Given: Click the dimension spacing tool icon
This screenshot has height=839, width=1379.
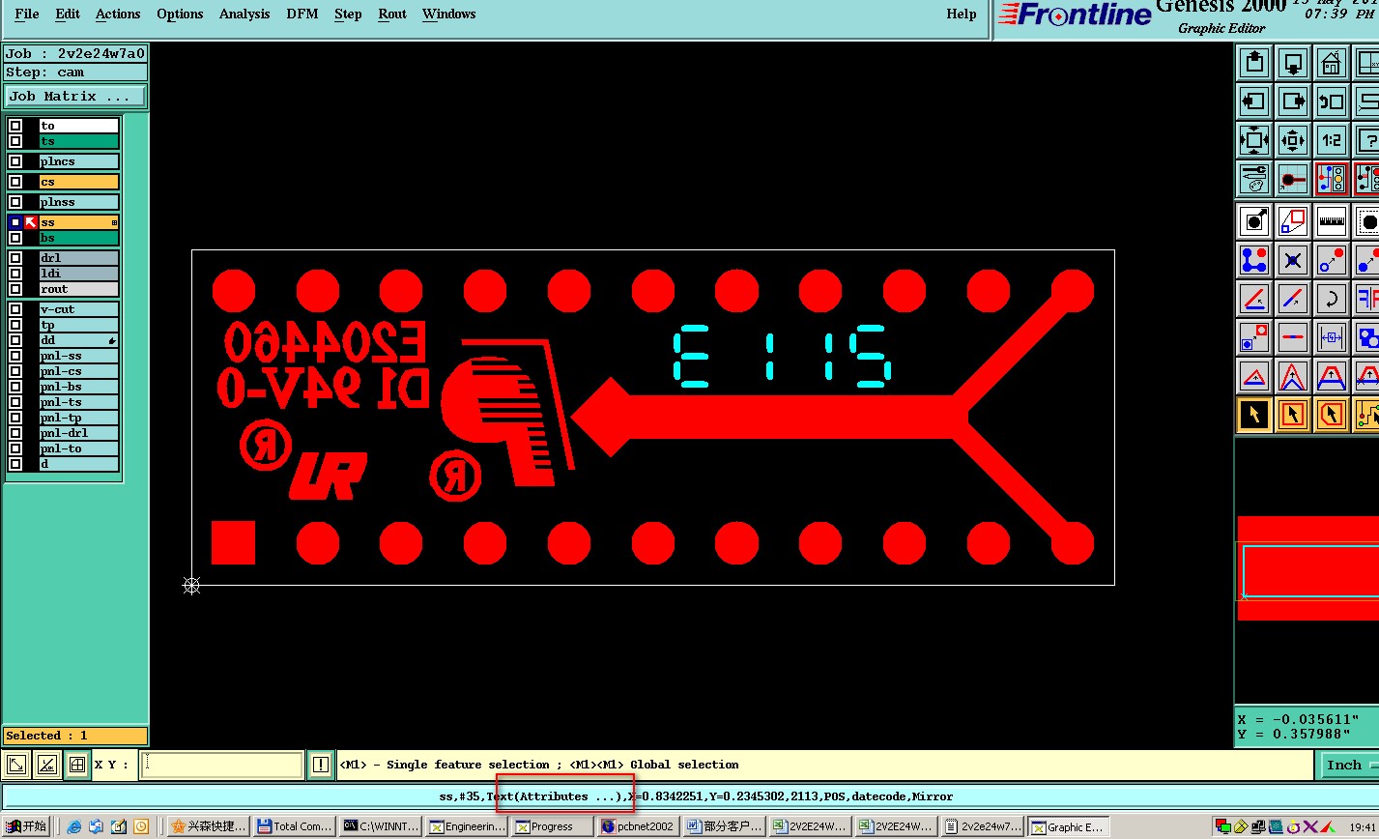Looking at the screenshot, I should pyautogui.click(x=1332, y=337).
